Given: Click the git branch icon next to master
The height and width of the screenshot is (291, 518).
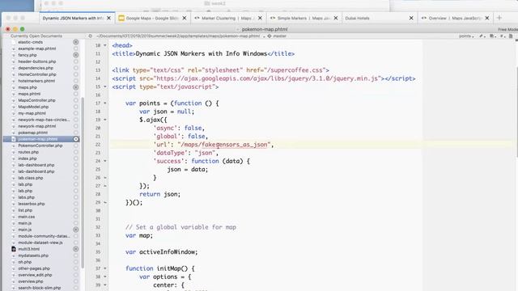Looking at the screenshot, I should click(270, 36).
